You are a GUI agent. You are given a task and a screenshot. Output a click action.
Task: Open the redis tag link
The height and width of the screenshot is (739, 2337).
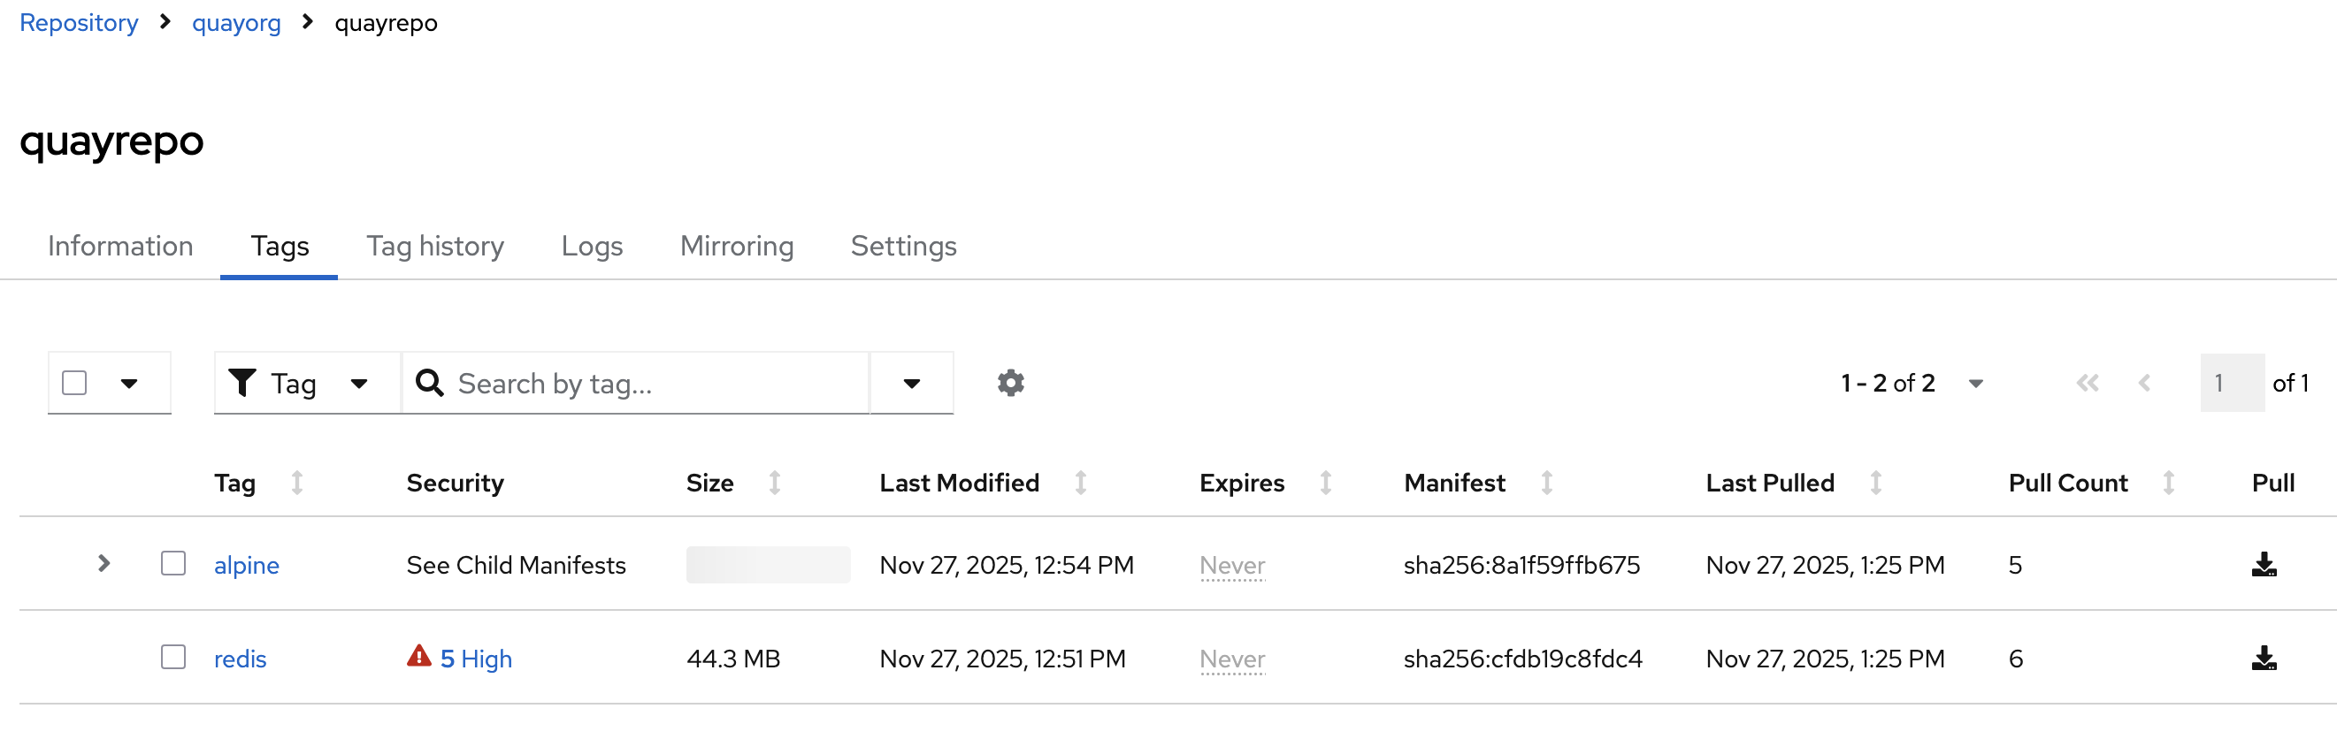click(x=241, y=659)
